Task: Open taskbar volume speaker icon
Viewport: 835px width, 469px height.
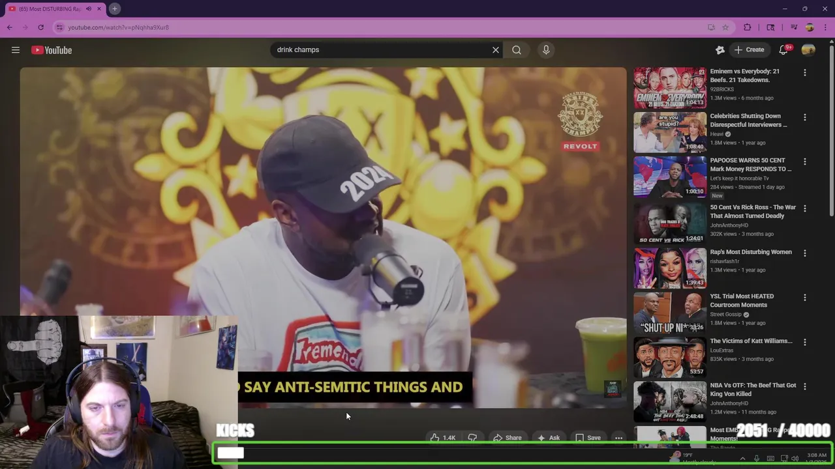Action: pyautogui.click(x=795, y=459)
